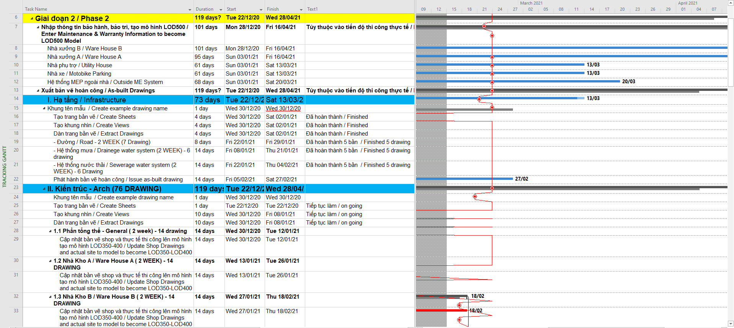Click the March 2021 timescale header
The width and height of the screenshot is (734, 328).
531,3
